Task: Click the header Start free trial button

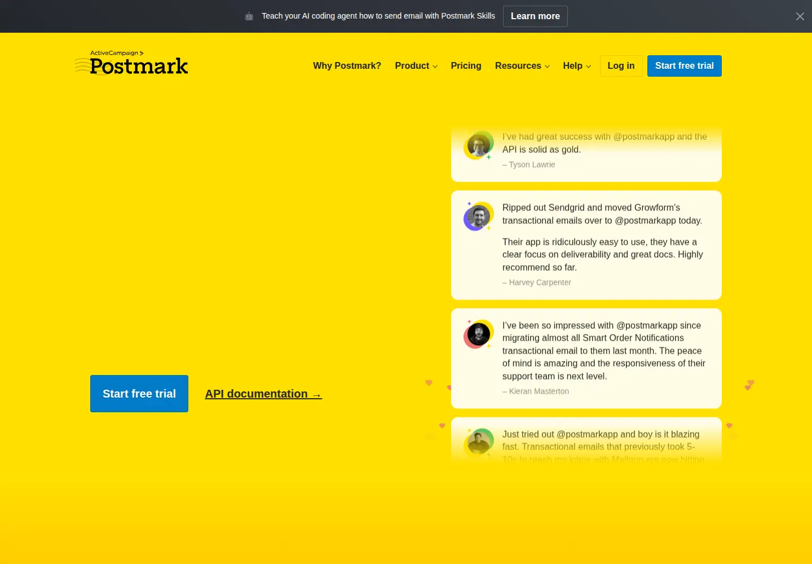Action: [x=684, y=66]
